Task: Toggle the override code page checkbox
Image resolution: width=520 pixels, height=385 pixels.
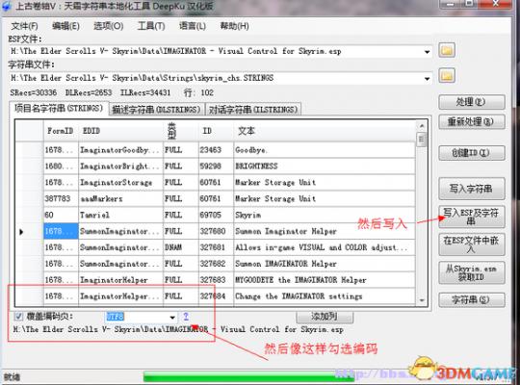Action: [19, 317]
